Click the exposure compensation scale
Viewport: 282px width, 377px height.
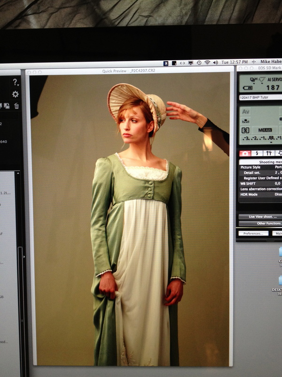pos(262,139)
